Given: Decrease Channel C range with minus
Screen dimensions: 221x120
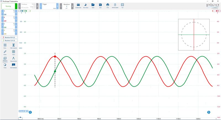Looking at the screenshot, I should click(x=2, y=25).
